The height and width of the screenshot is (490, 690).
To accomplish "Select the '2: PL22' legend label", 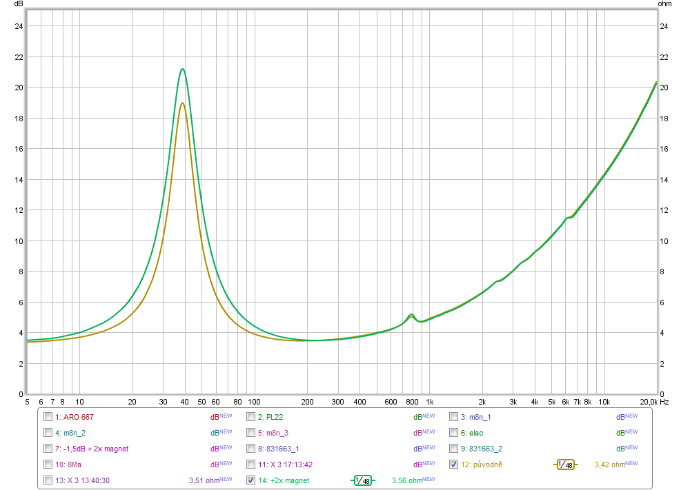I will pos(270,417).
